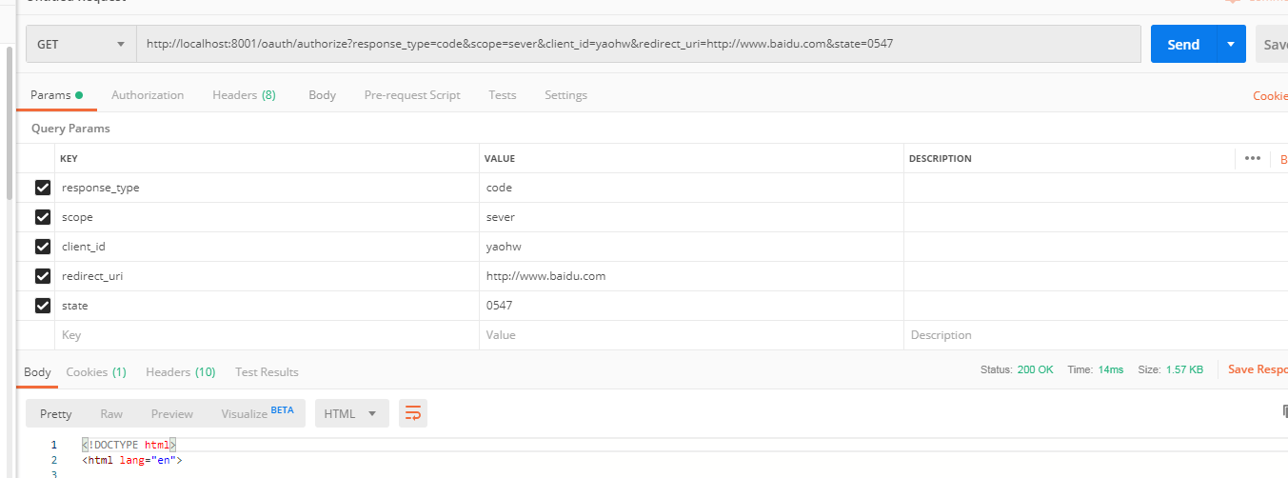
Task: Open the GET method dropdown
Action: pos(81,44)
